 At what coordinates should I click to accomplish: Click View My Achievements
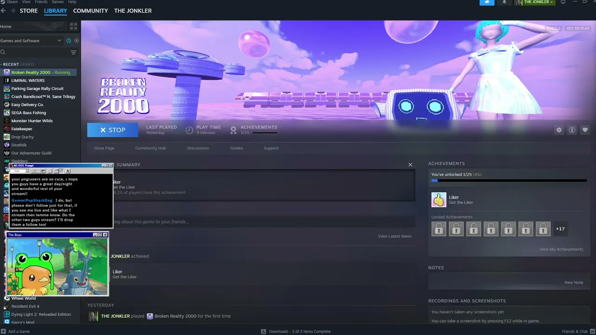click(561, 249)
